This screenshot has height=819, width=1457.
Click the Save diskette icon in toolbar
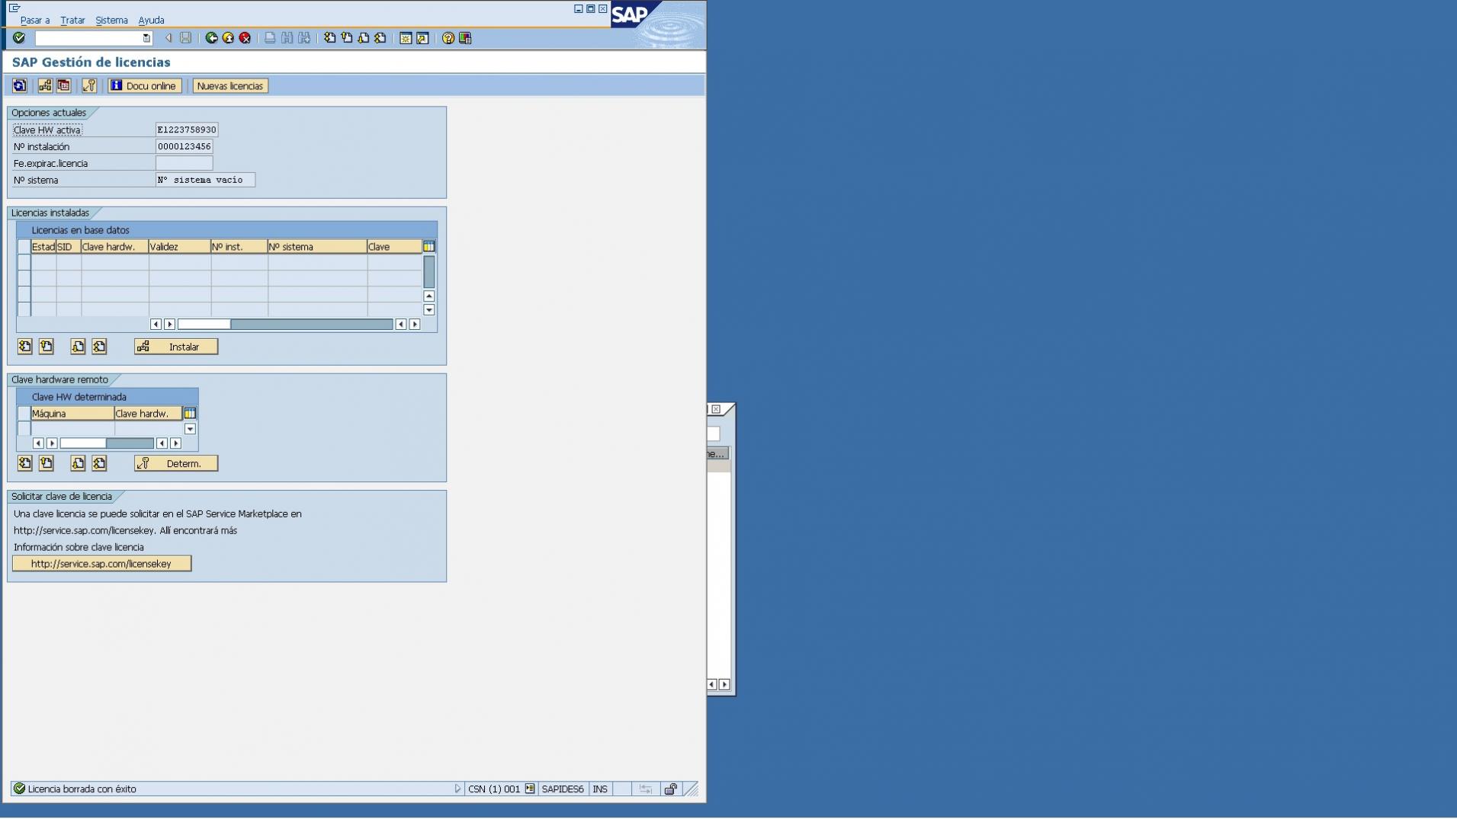click(x=185, y=38)
